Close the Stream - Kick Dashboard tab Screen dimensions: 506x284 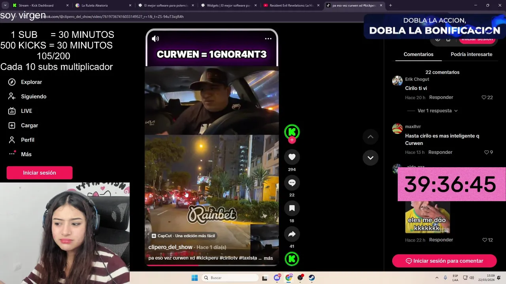coord(67,6)
